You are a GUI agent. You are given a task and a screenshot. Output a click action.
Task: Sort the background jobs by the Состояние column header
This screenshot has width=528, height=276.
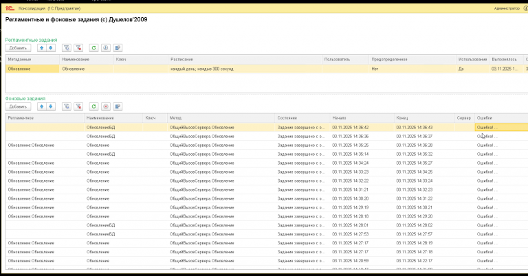click(x=302, y=118)
